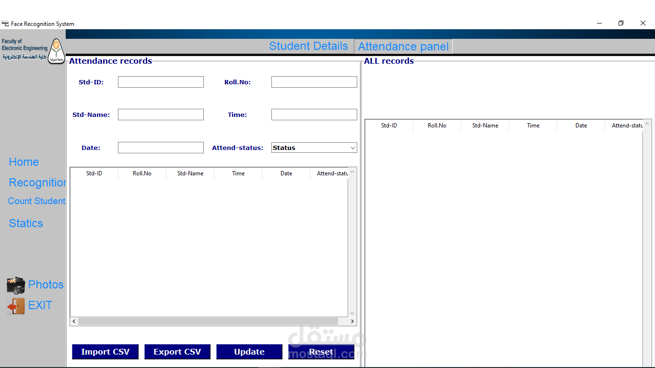This screenshot has width=655, height=368.
Task: Click horizontal scrollbar left arrow in Attendance records
Action: click(74, 321)
